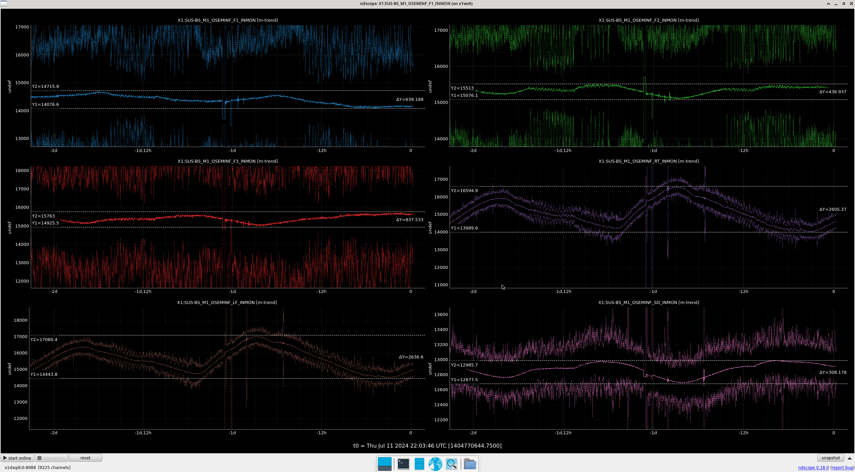Screen dimensions: 855x472
Task: Click the magnifier search dock icon
Action: pos(452,464)
